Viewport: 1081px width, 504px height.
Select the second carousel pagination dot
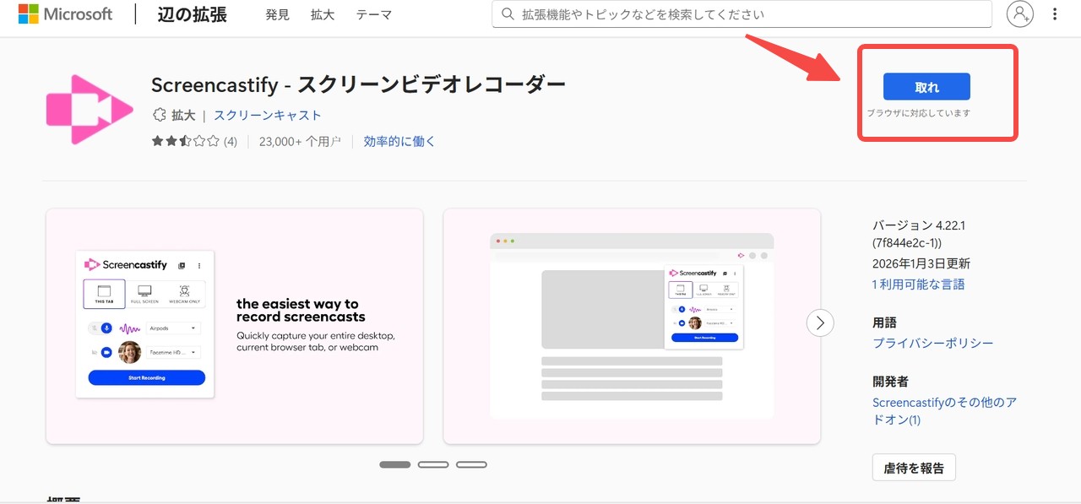pos(433,463)
